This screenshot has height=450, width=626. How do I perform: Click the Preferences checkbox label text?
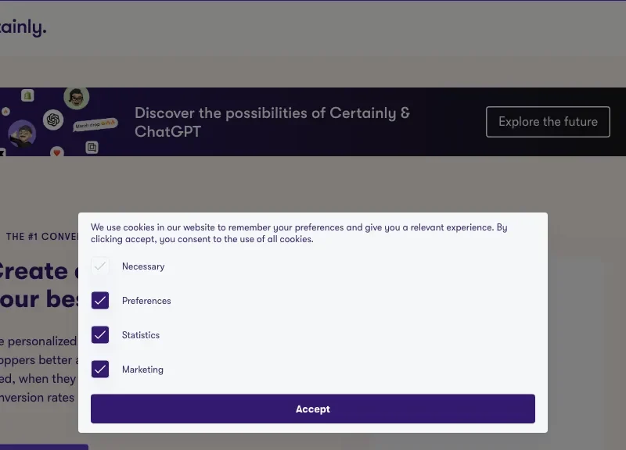tap(146, 301)
